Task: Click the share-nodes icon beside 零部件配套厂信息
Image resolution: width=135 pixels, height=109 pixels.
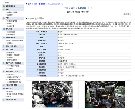Action: point(4,72)
